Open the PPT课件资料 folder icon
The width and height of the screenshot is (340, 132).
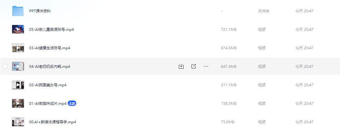(x=18, y=11)
